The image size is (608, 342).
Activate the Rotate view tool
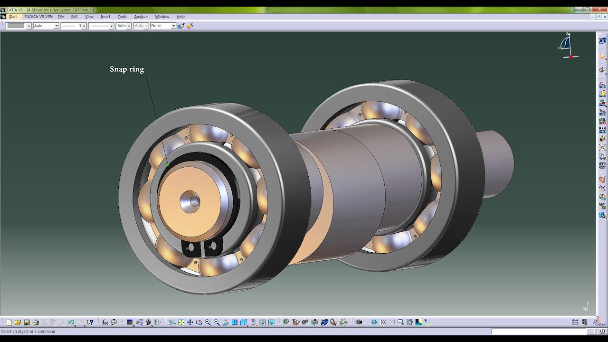[x=199, y=323]
